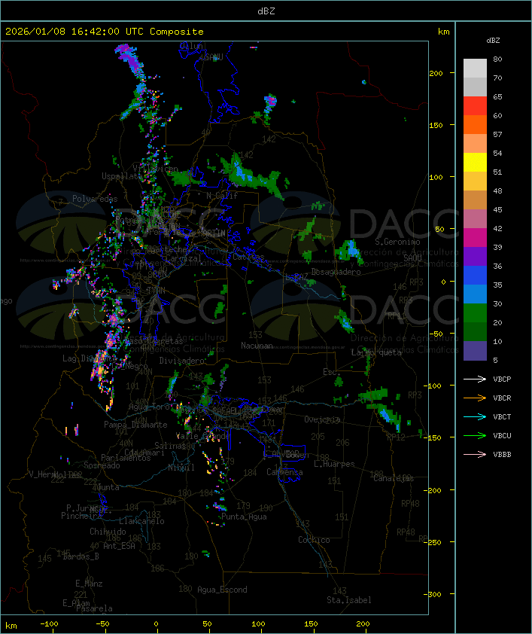The image size is (532, 634).
Task: Click the cyan VBCT arrow icon
Action: coord(475,417)
